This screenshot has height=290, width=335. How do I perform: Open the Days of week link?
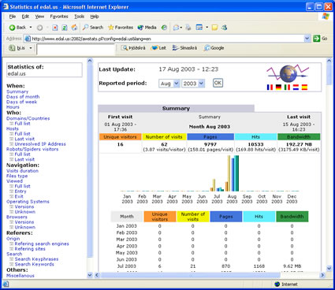[22, 102]
